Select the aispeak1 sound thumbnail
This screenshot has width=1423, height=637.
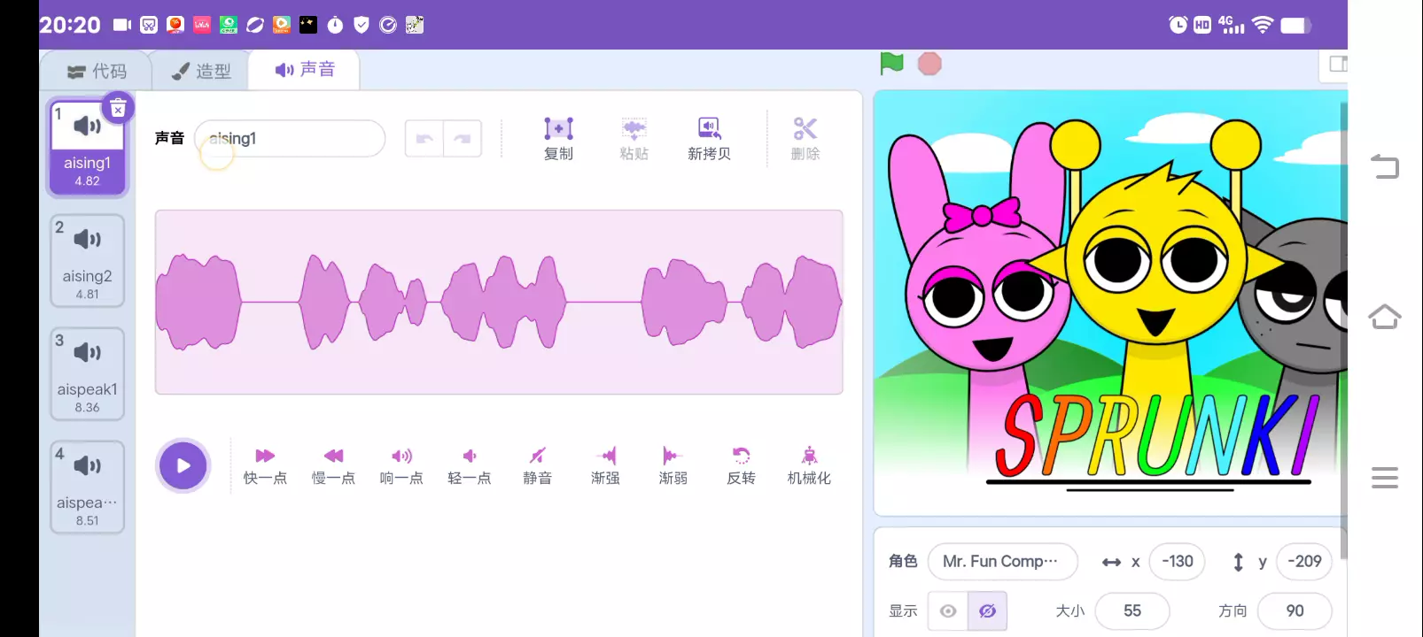[x=87, y=374]
